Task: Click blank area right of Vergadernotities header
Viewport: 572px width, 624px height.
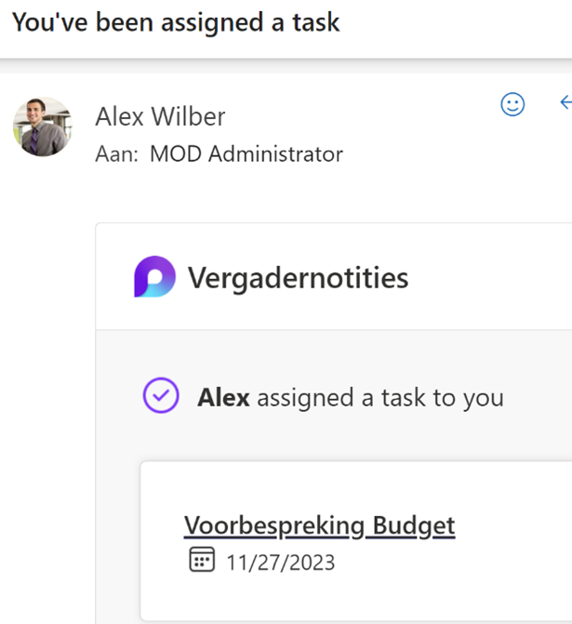Action: coord(489,277)
